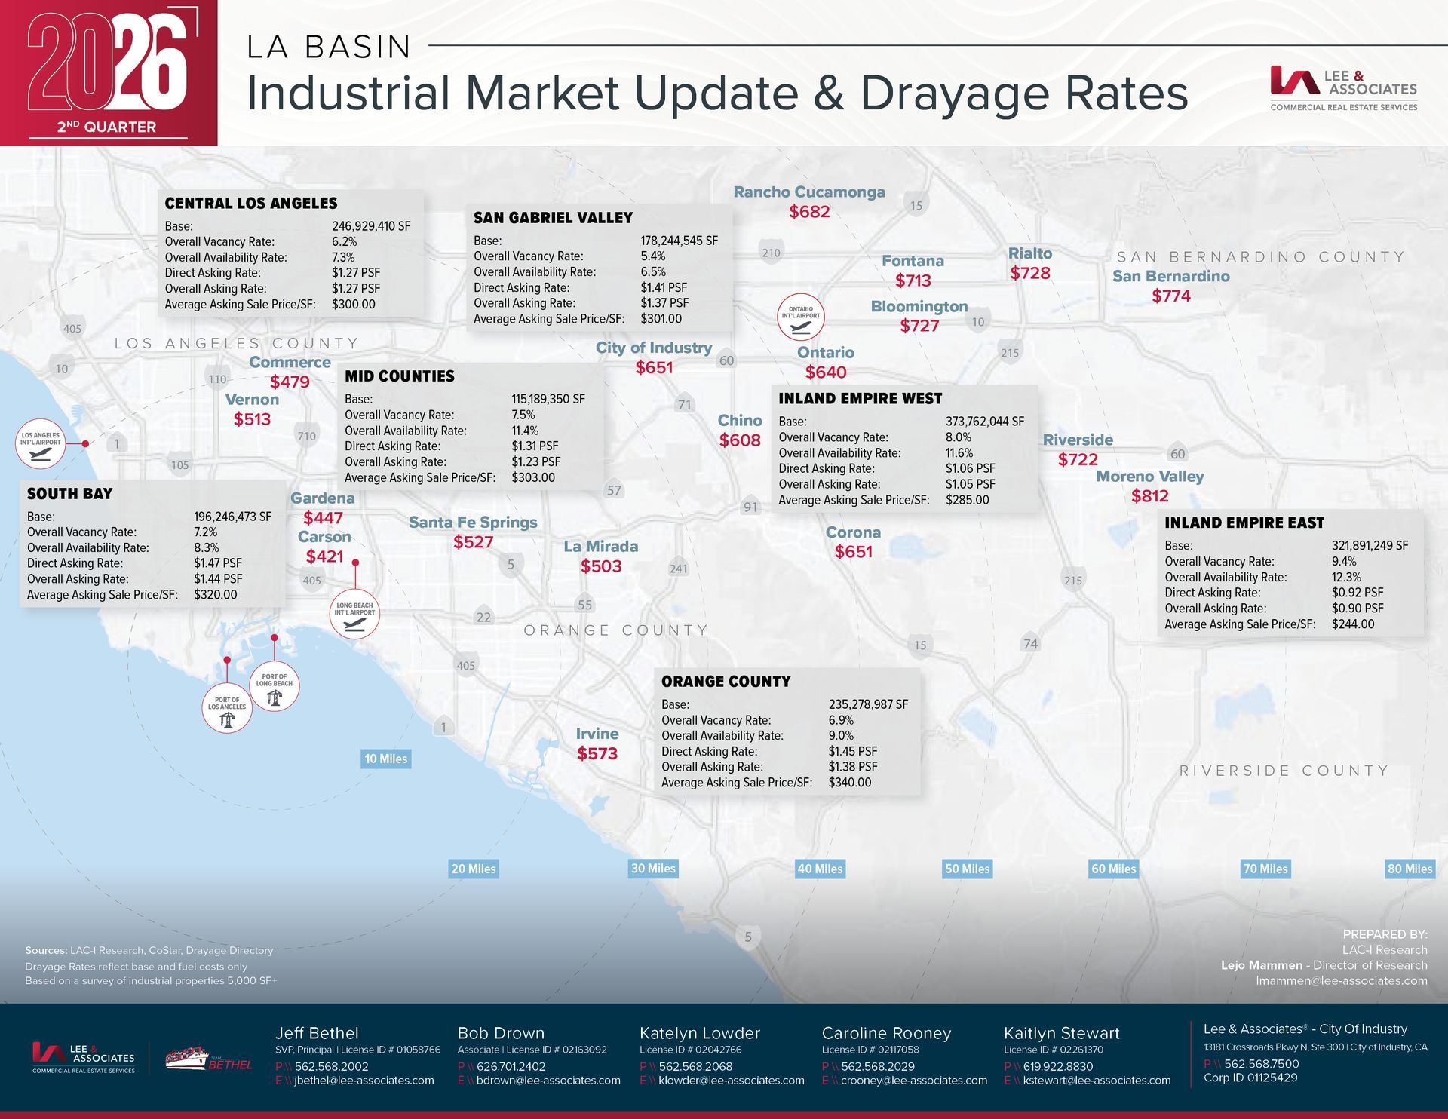Click the Route 110 highway shield
Screen dimensions: 1448x1119
pos(217,379)
